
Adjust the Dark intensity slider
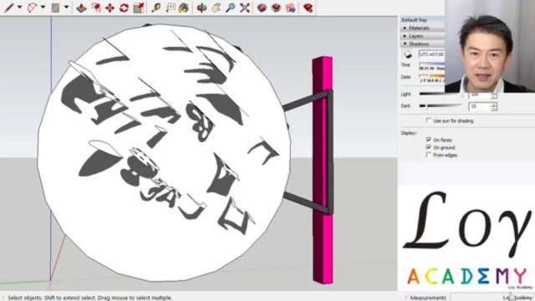(441, 106)
